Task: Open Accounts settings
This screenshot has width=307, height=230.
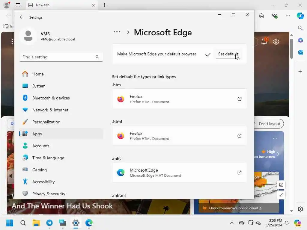Action: coord(61,146)
